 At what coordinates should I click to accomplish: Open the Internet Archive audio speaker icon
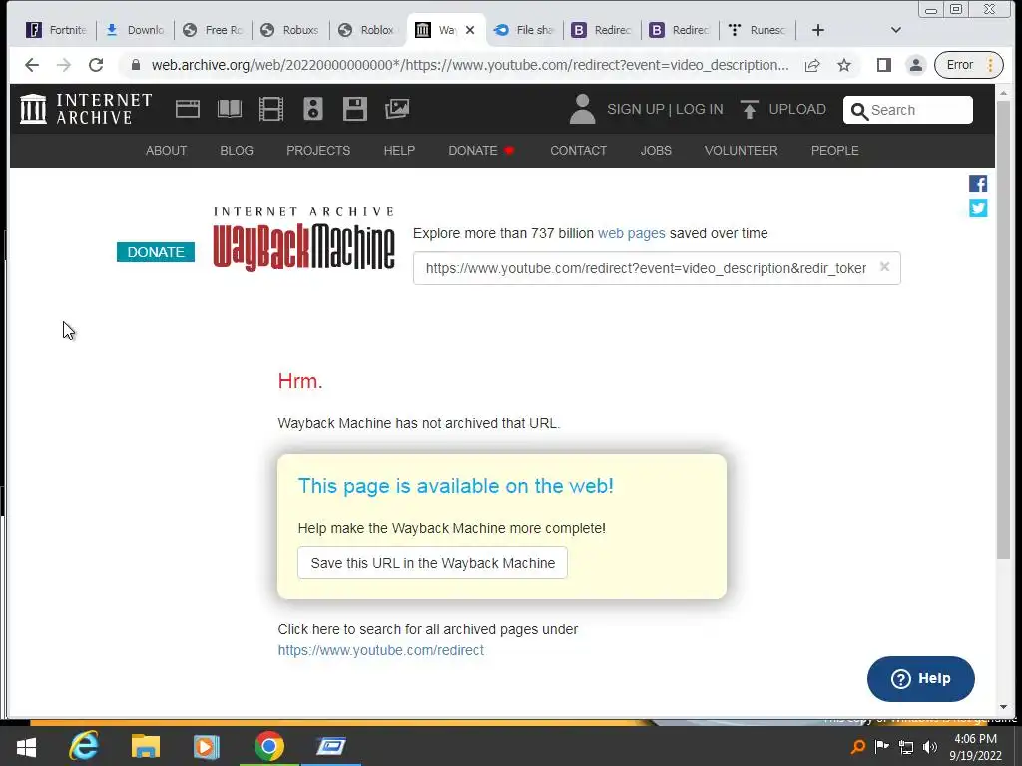point(313,109)
